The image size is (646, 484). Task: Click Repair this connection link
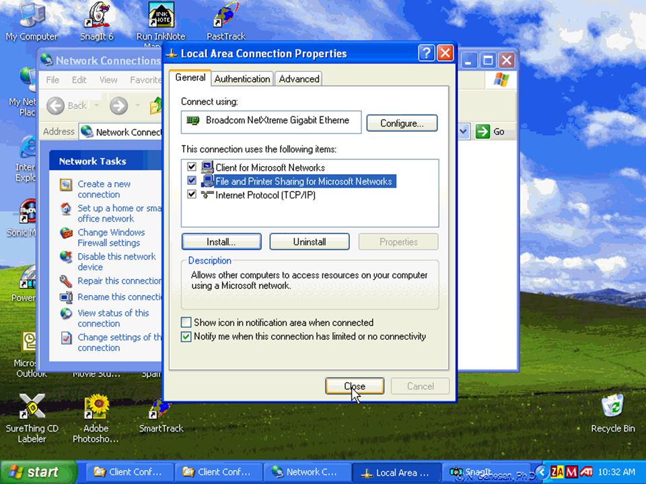(x=120, y=281)
